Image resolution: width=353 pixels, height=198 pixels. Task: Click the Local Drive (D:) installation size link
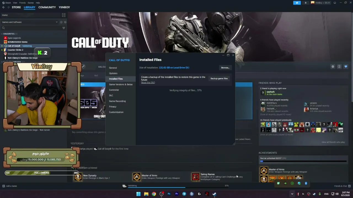pos(174,68)
